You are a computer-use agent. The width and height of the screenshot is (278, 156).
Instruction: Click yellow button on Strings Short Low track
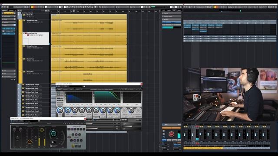coord(24,46)
